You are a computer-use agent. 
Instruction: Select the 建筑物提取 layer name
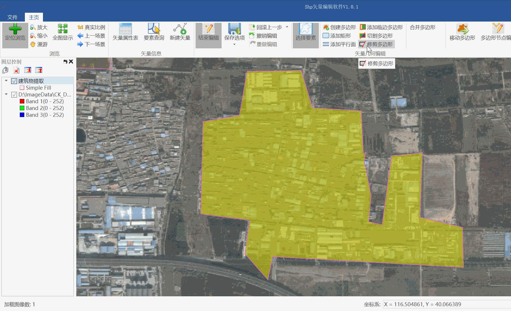pyautogui.click(x=31, y=81)
